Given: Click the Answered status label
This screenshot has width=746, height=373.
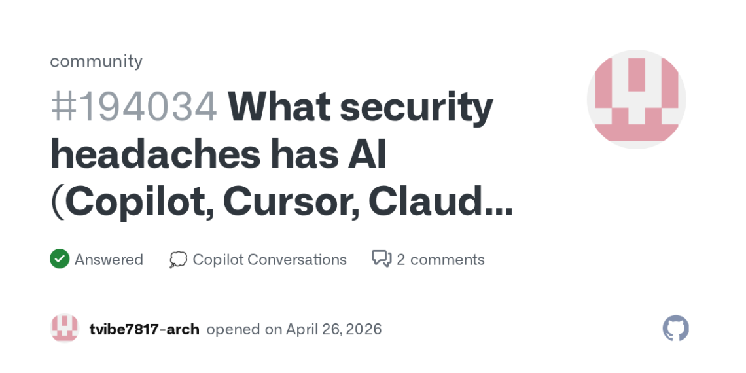Looking at the screenshot, I should pyautogui.click(x=109, y=260).
